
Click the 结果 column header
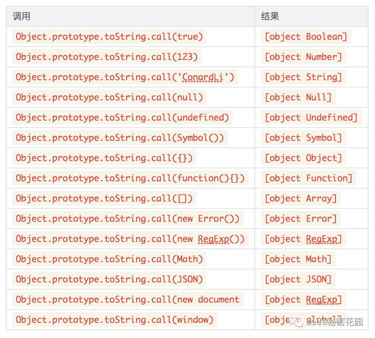pyautogui.click(x=270, y=16)
